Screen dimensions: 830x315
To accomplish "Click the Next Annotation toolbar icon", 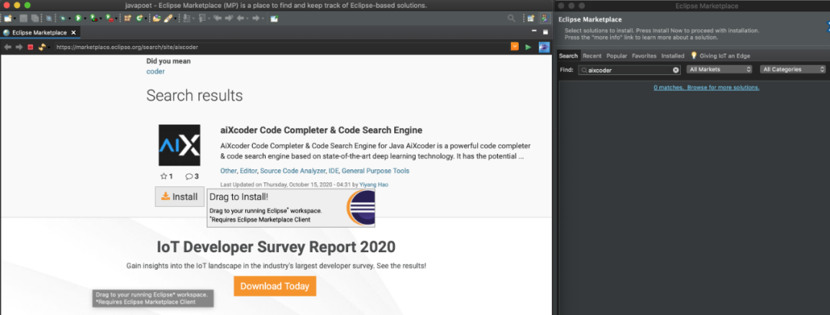I will click(x=186, y=18).
